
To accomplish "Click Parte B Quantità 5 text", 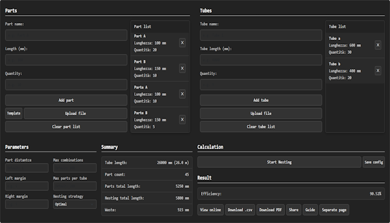I will coord(145,127).
